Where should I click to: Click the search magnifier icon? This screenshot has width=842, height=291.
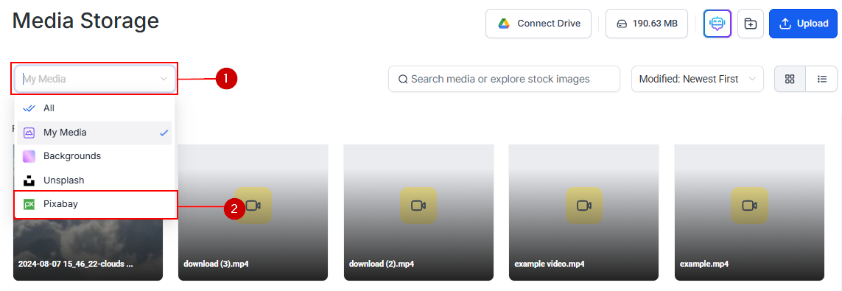coord(403,80)
